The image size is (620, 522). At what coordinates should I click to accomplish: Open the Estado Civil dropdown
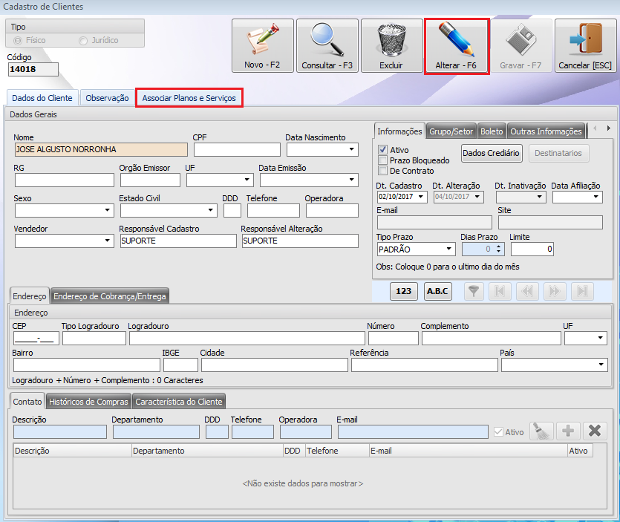(211, 210)
